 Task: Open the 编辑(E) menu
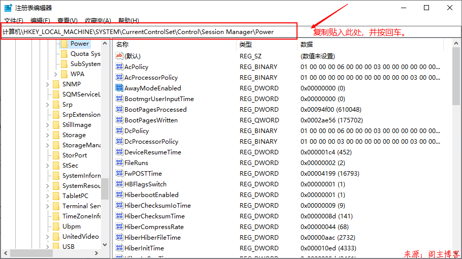(40, 20)
